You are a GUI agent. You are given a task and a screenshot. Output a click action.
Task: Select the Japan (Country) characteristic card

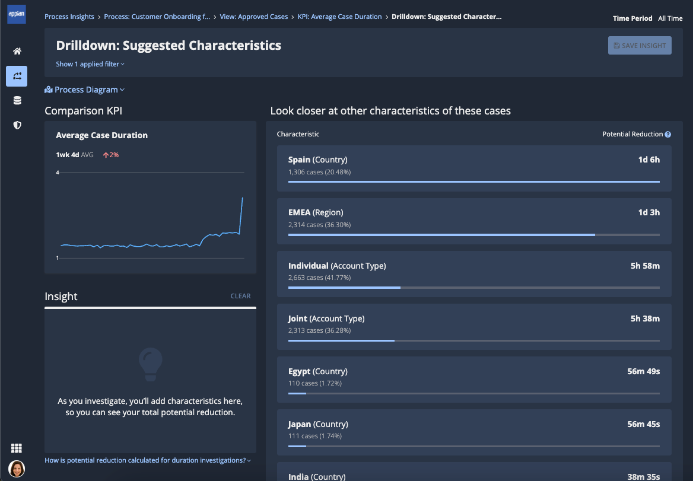tap(474, 432)
